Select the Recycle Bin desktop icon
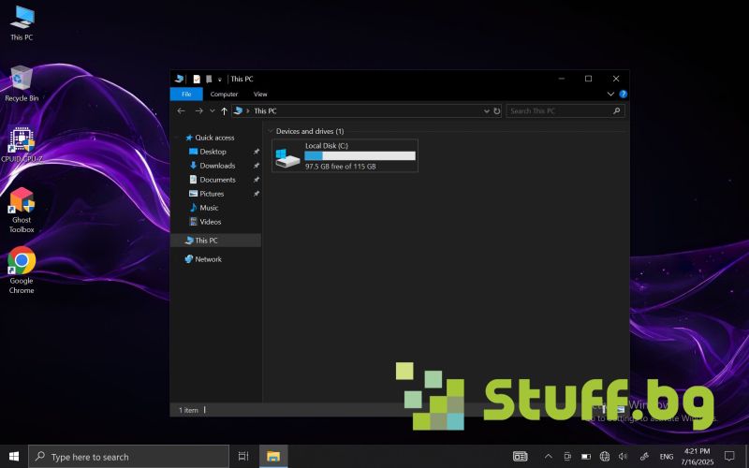Viewport: 749px width, 468px height. click(22, 79)
